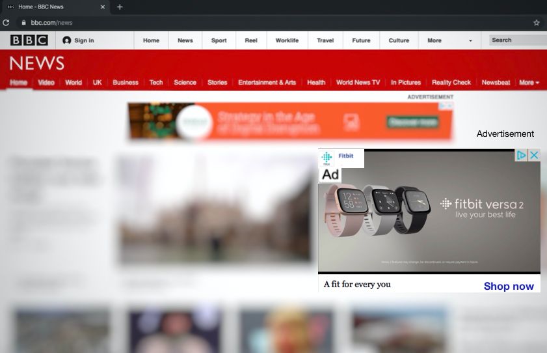This screenshot has height=353, width=547.
Task: Select UK in the news bar
Action: pyautogui.click(x=98, y=83)
